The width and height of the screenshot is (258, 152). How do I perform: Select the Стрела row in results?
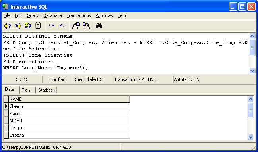coord(69,135)
